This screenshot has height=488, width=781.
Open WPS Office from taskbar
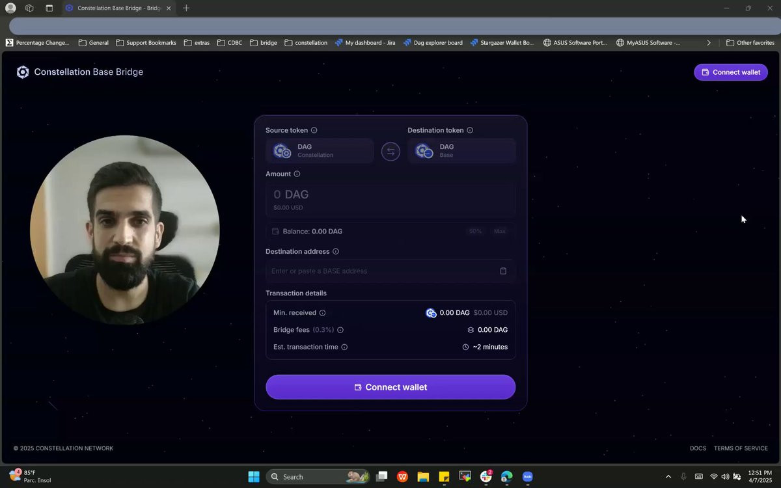click(x=402, y=476)
